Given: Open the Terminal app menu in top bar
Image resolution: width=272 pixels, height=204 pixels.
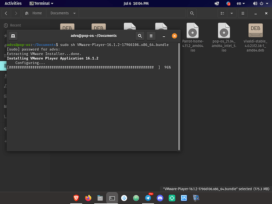Looking at the screenshot, I should 42,3.
